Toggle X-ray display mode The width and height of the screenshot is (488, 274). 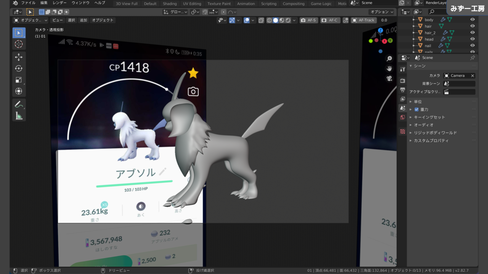point(261,20)
